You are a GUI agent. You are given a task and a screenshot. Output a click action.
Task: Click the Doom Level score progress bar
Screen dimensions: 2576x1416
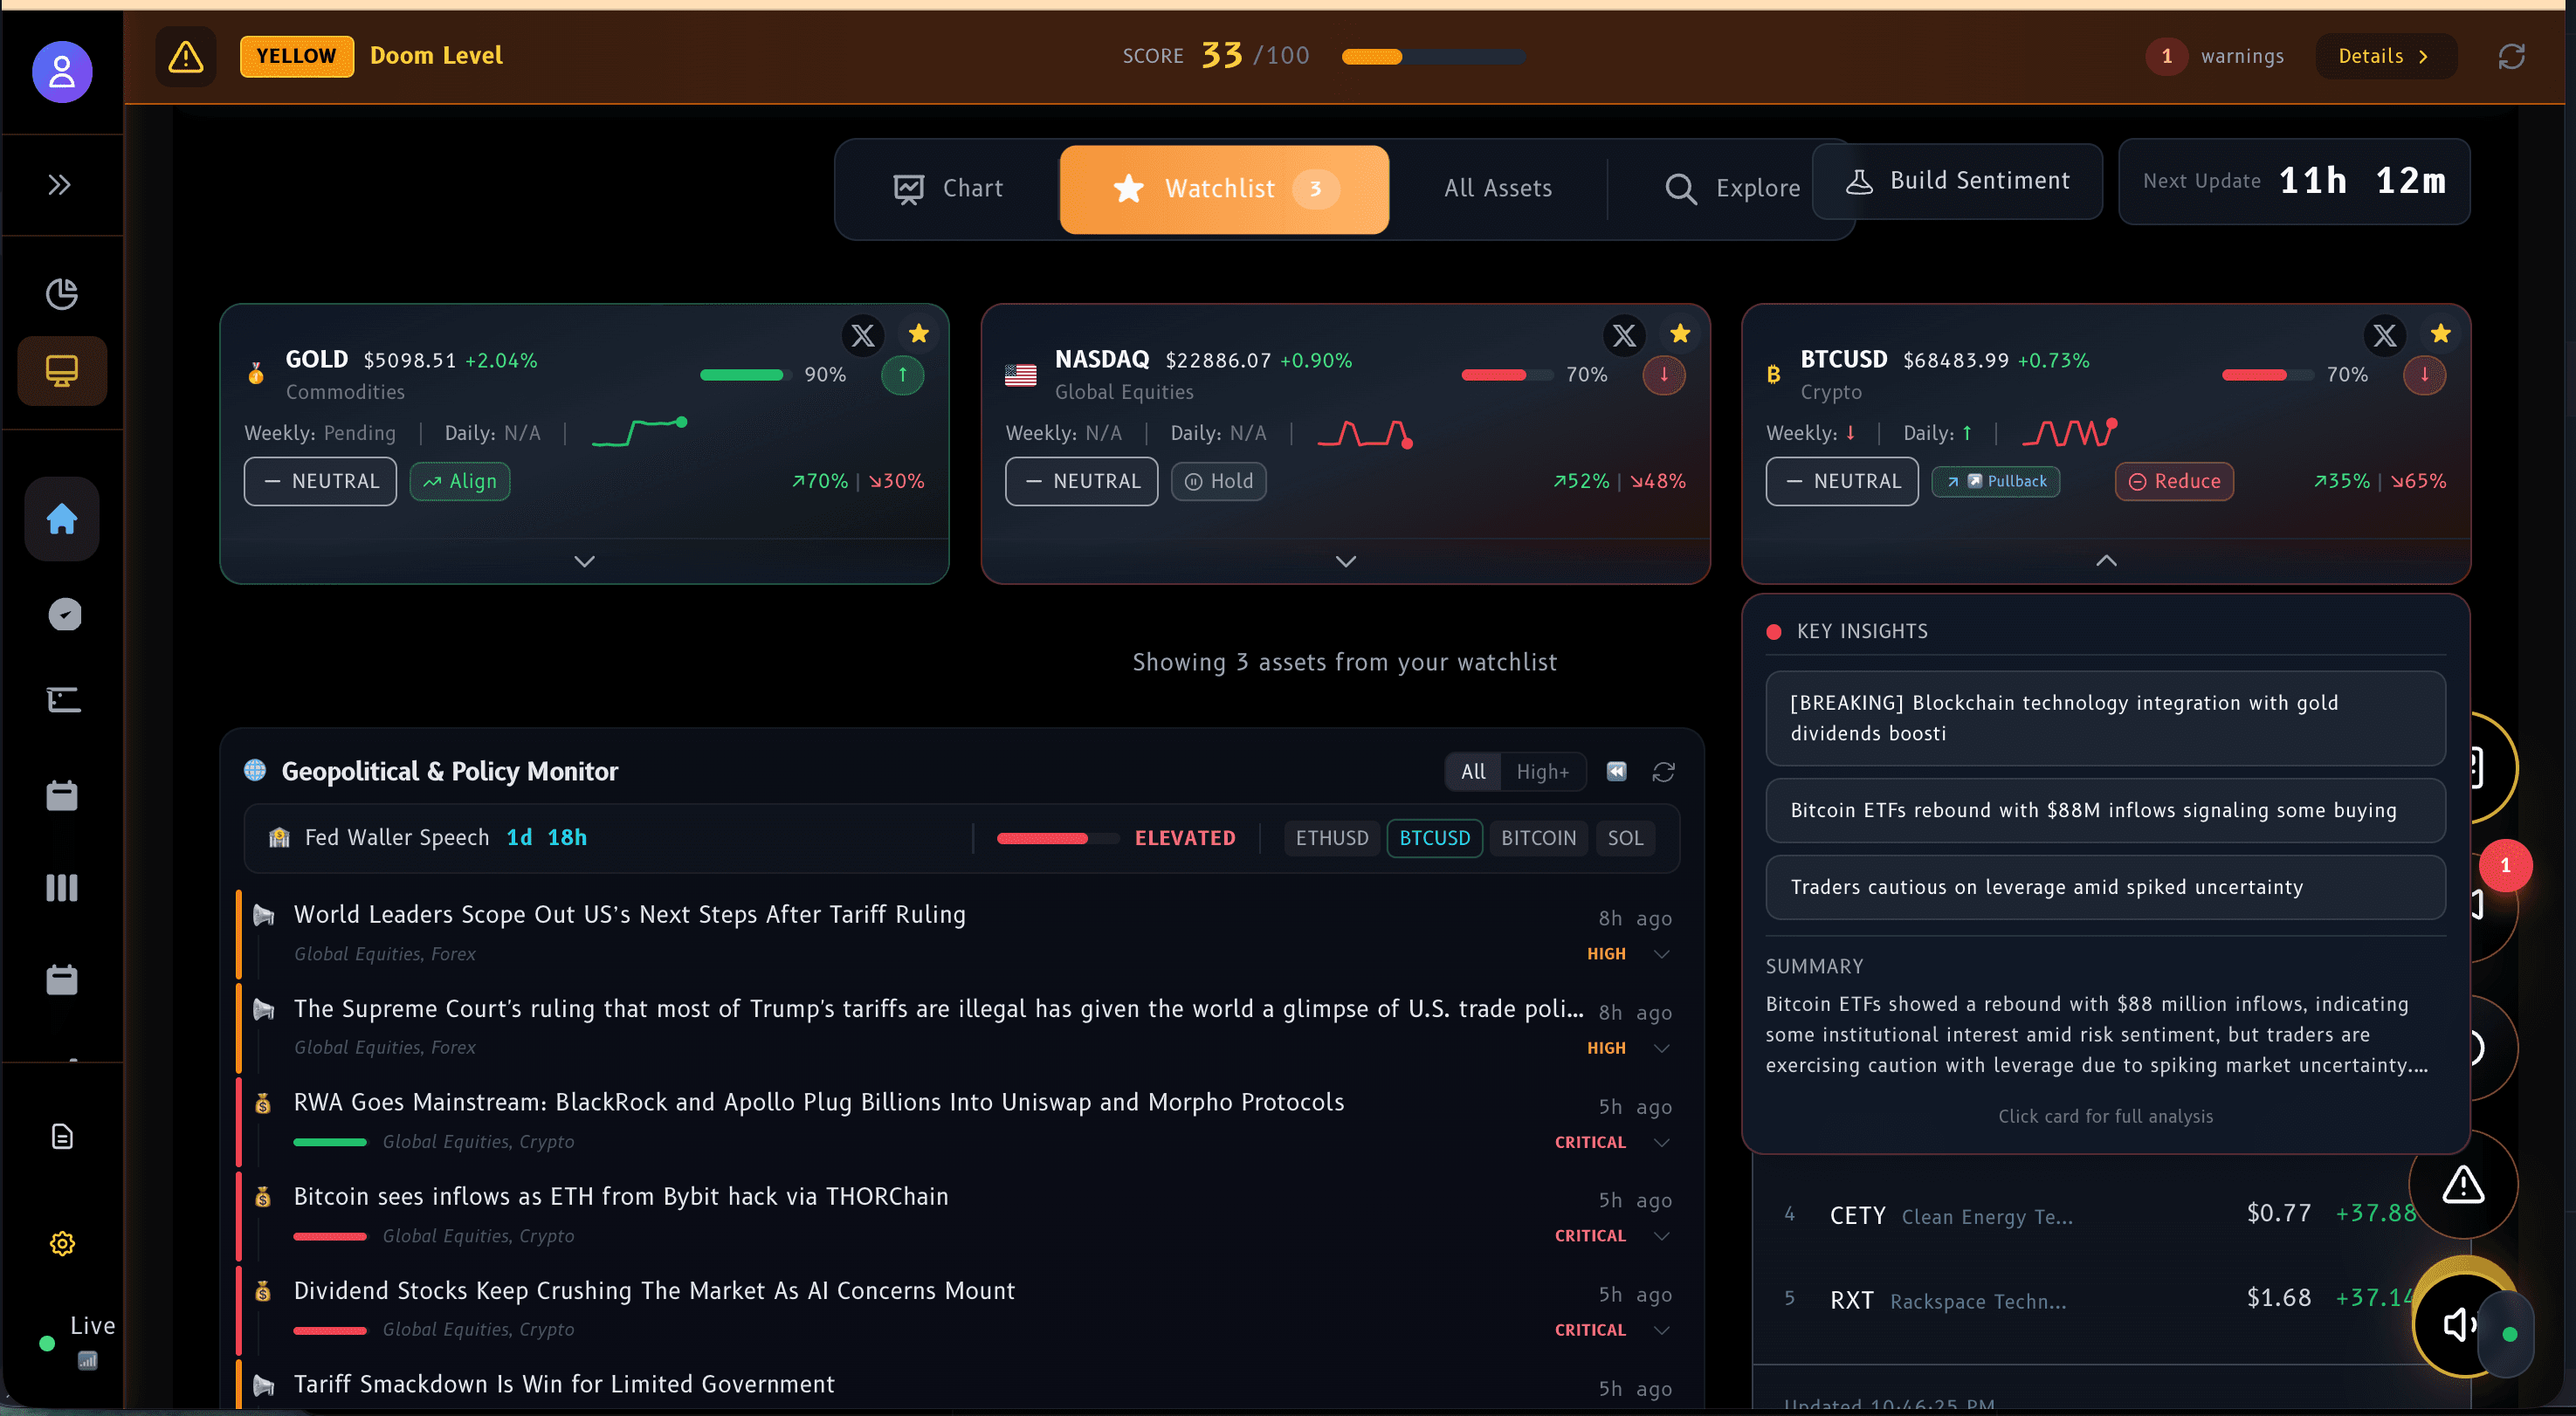coord(1432,57)
